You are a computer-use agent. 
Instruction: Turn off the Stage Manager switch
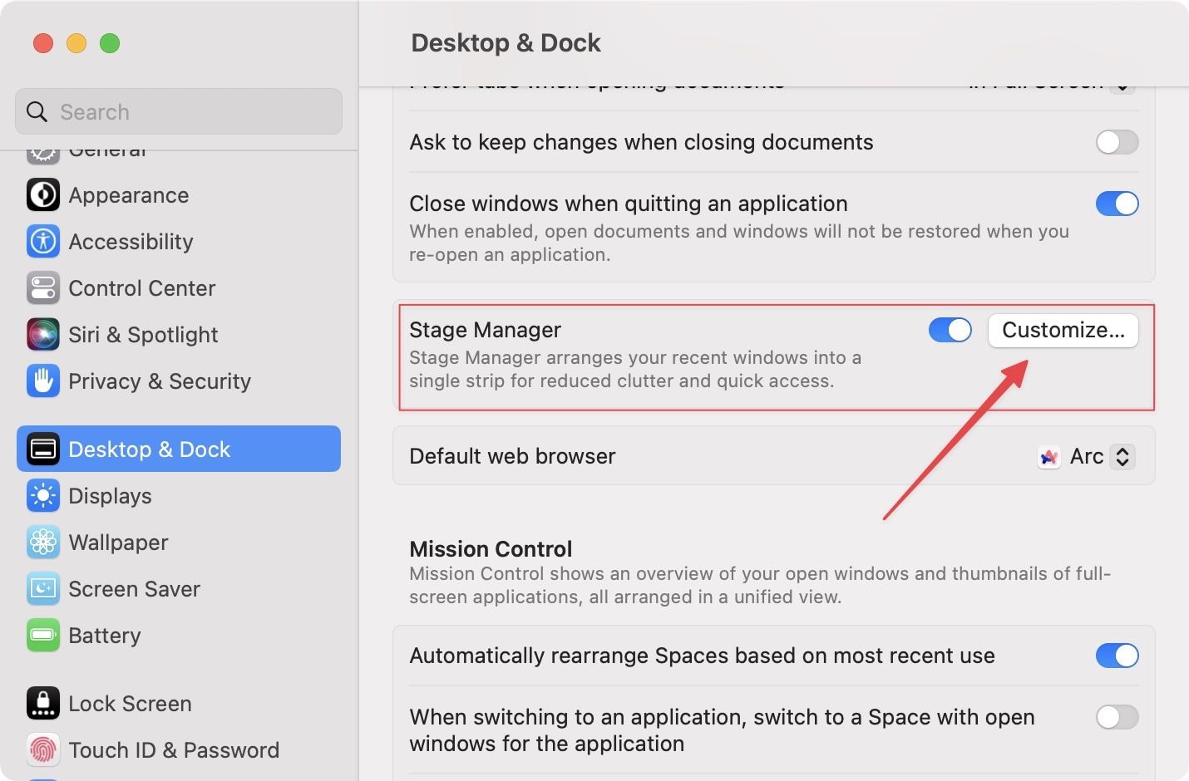950,330
